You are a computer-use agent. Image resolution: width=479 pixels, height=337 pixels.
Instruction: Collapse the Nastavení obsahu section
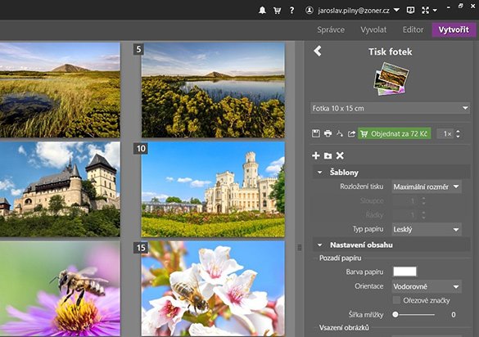click(x=319, y=245)
